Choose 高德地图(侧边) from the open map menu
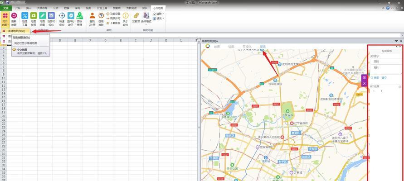This screenshot has width=404, height=181. pyautogui.click(x=16, y=31)
